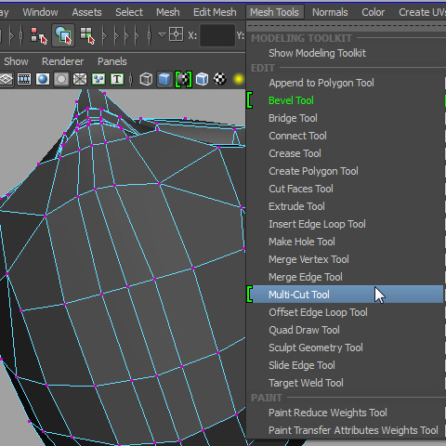This screenshot has width=446, height=446.
Task: Toggle the film gate icon
Action: tap(24, 79)
